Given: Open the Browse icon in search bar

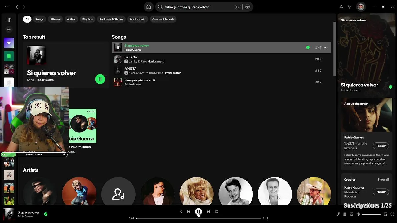Looking at the screenshot, I should pos(248,7).
